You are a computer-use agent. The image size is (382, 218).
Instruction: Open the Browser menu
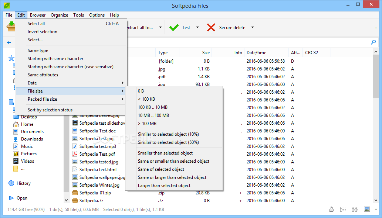(38, 15)
